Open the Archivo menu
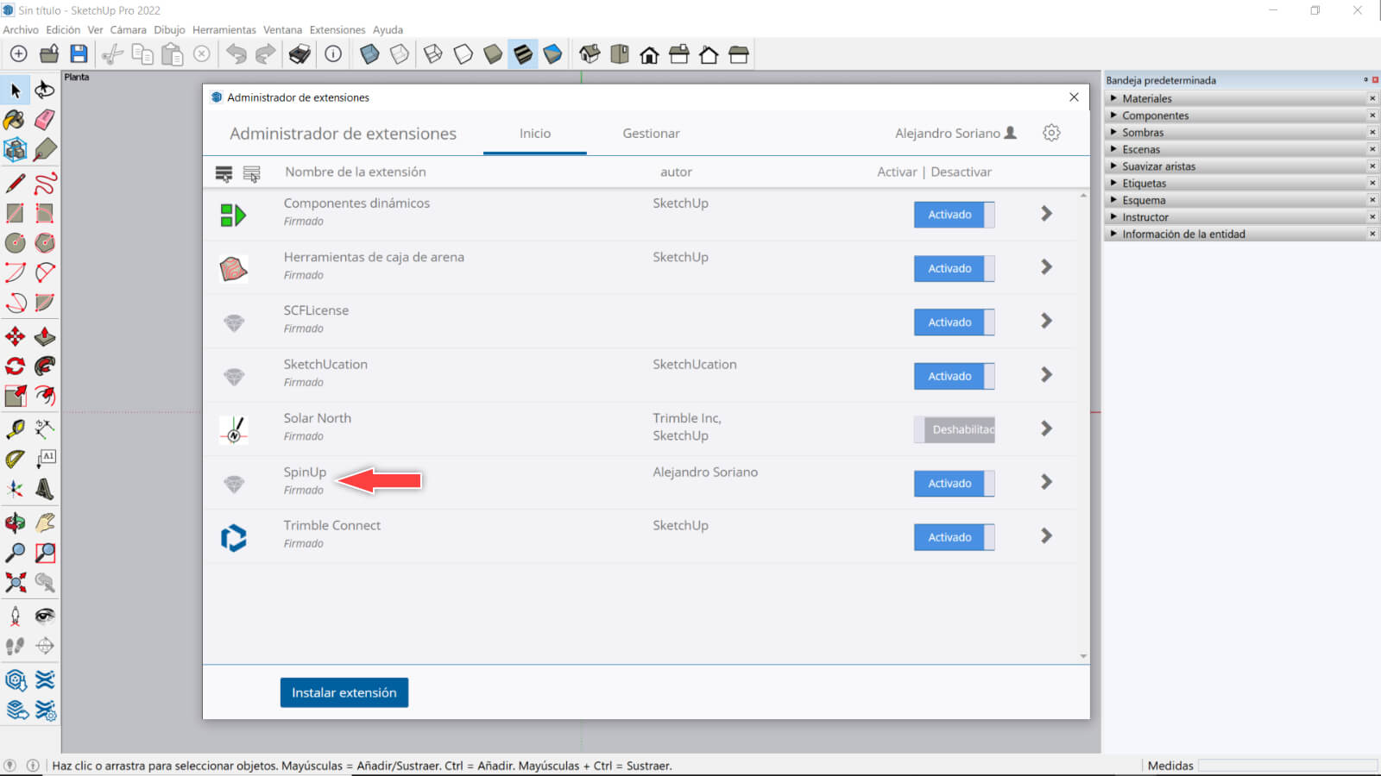The image size is (1381, 776). point(21,30)
